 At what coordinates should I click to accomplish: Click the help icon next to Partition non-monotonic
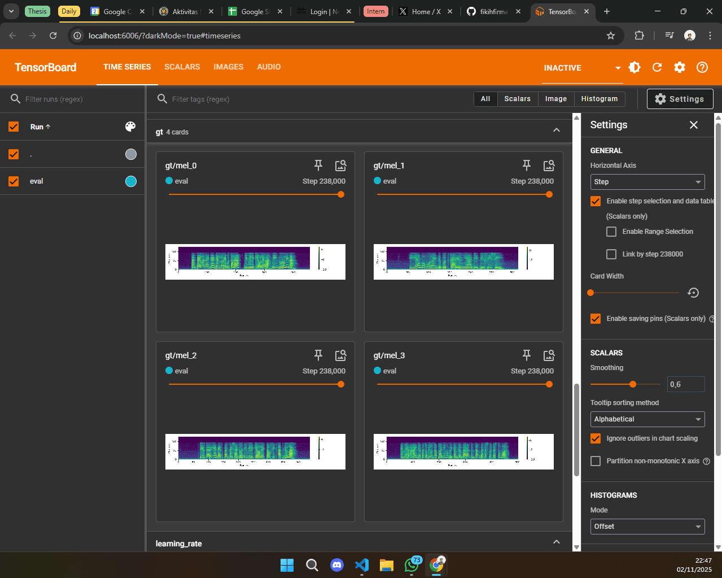coord(706,461)
